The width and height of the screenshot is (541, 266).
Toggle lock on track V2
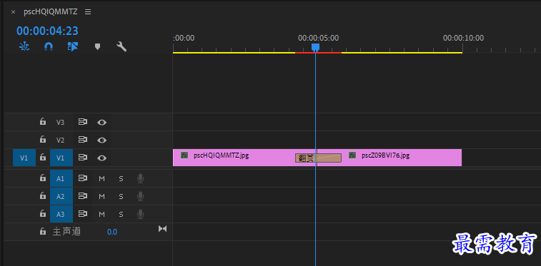pyautogui.click(x=42, y=140)
